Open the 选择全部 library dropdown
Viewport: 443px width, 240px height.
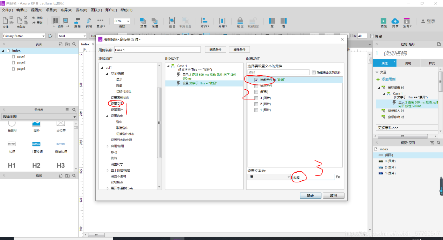coord(74,117)
